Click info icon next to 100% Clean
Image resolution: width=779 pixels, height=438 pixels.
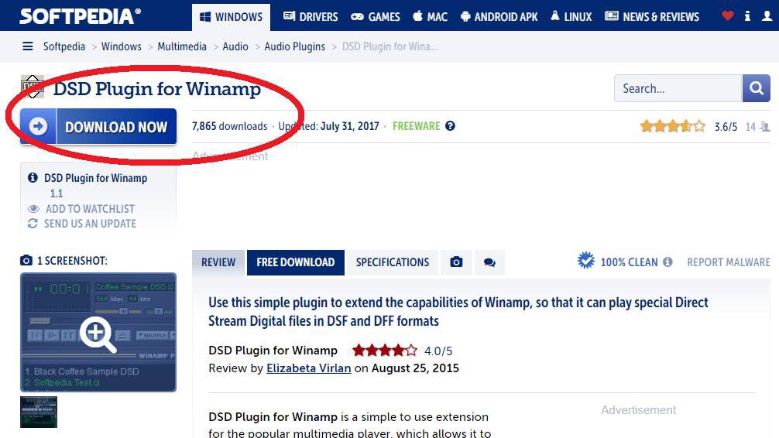point(667,262)
